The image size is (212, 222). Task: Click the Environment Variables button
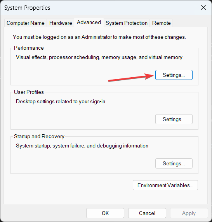165,185
